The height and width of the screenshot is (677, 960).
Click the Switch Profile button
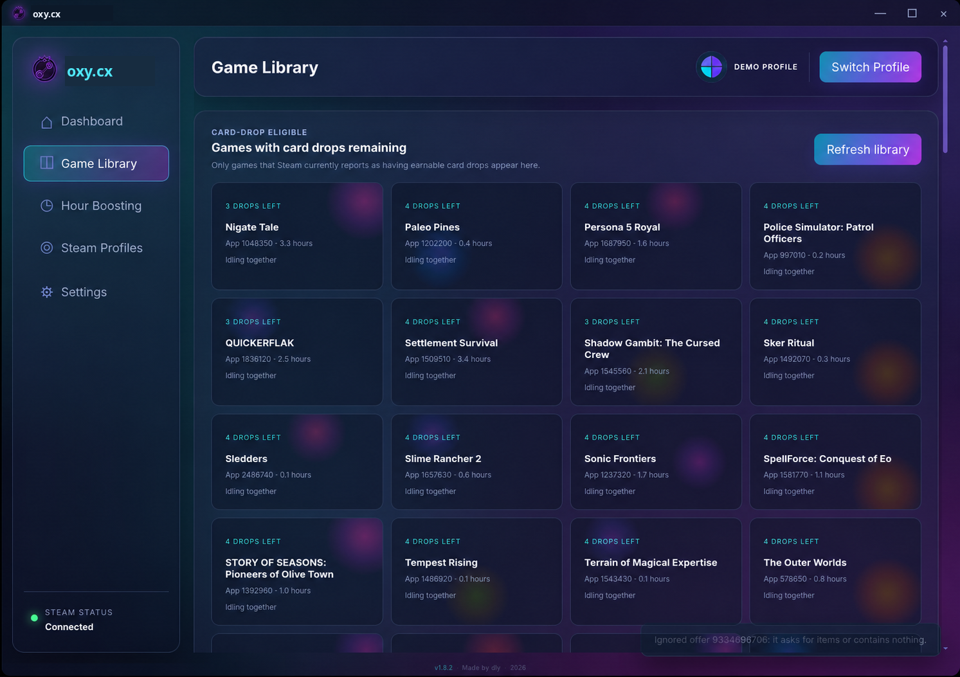pyautogui.click(x=870, y=67)
